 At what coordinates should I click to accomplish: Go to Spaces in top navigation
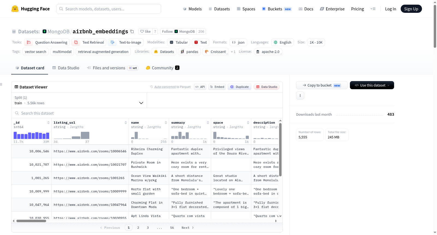pos(246,9)
